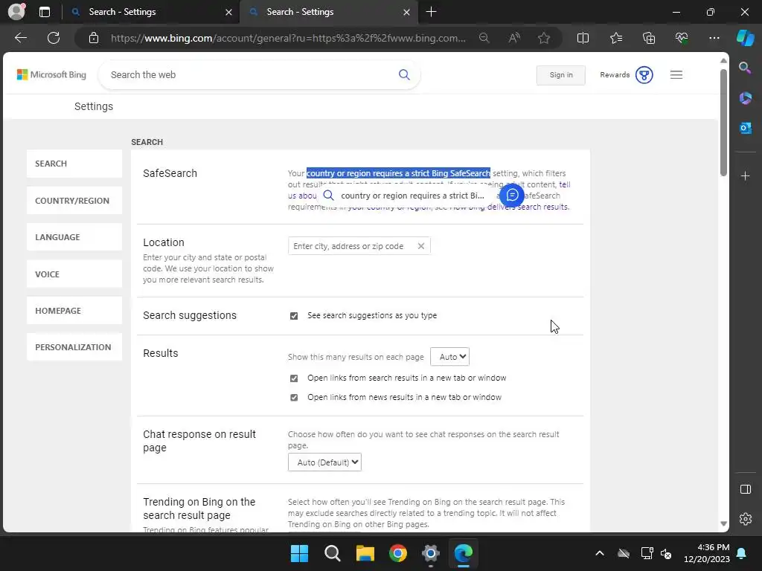This screenshot has height=571, width=762.
Task: Select HOMEPAGE settings section
Action: [74, 311]
